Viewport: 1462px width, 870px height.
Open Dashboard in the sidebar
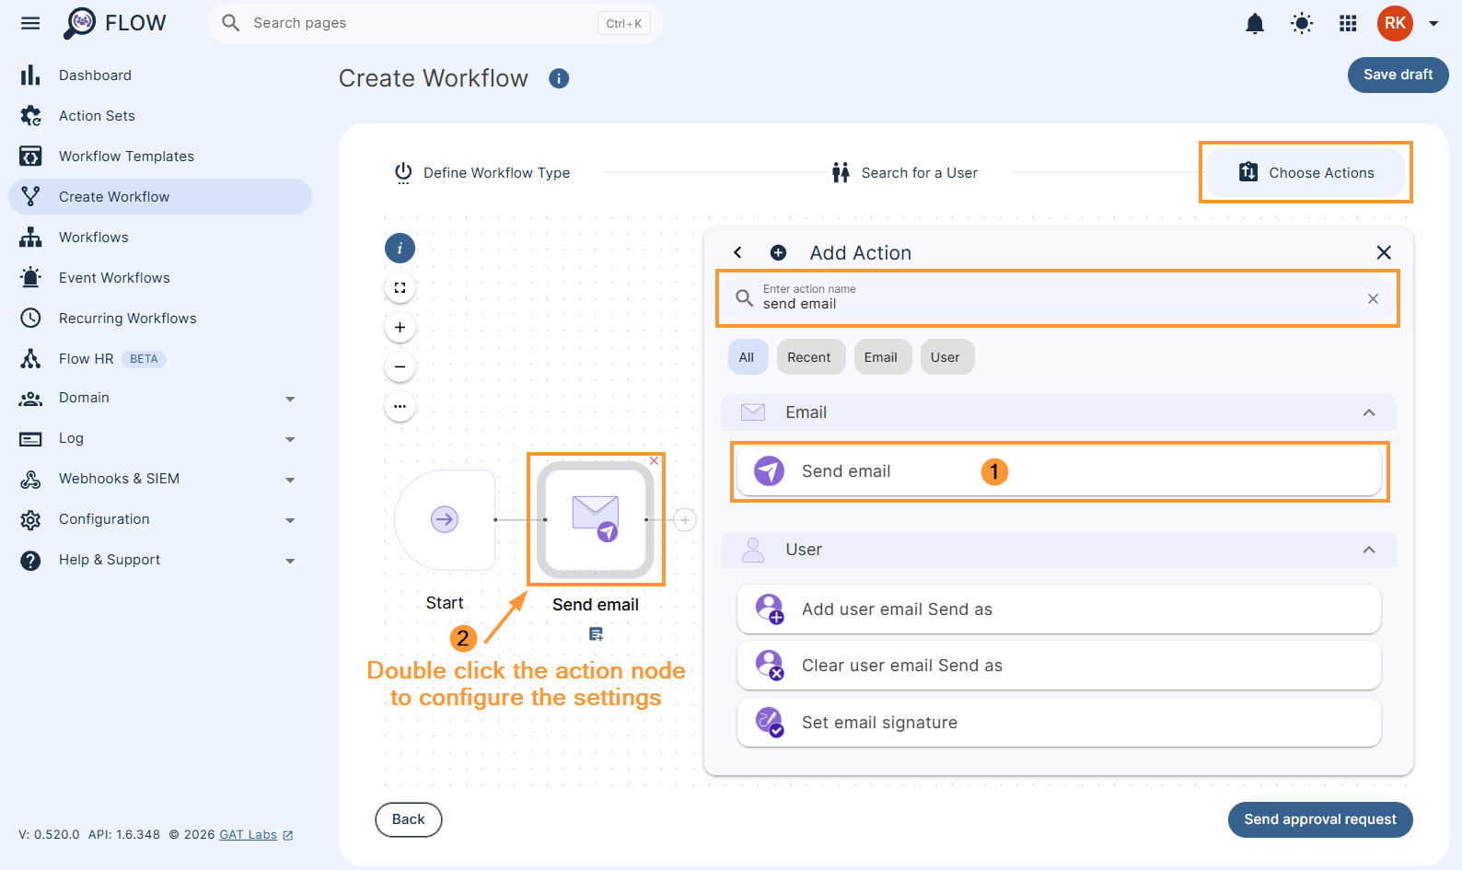(x=160, y=75)
